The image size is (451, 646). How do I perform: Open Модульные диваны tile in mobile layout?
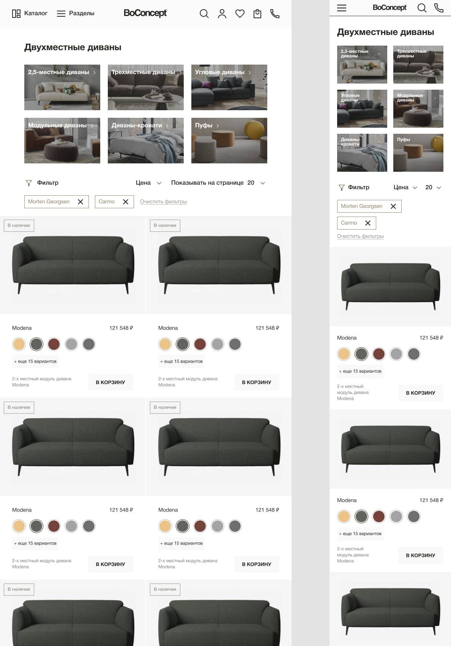(418, 109)
